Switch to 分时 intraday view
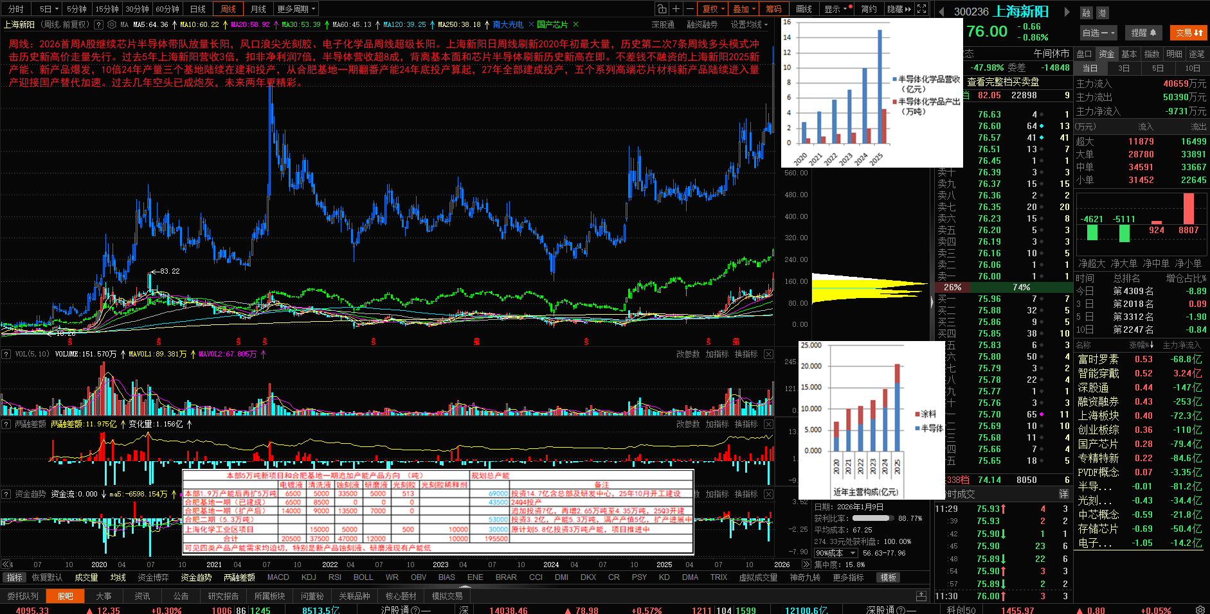 point(15,9)
